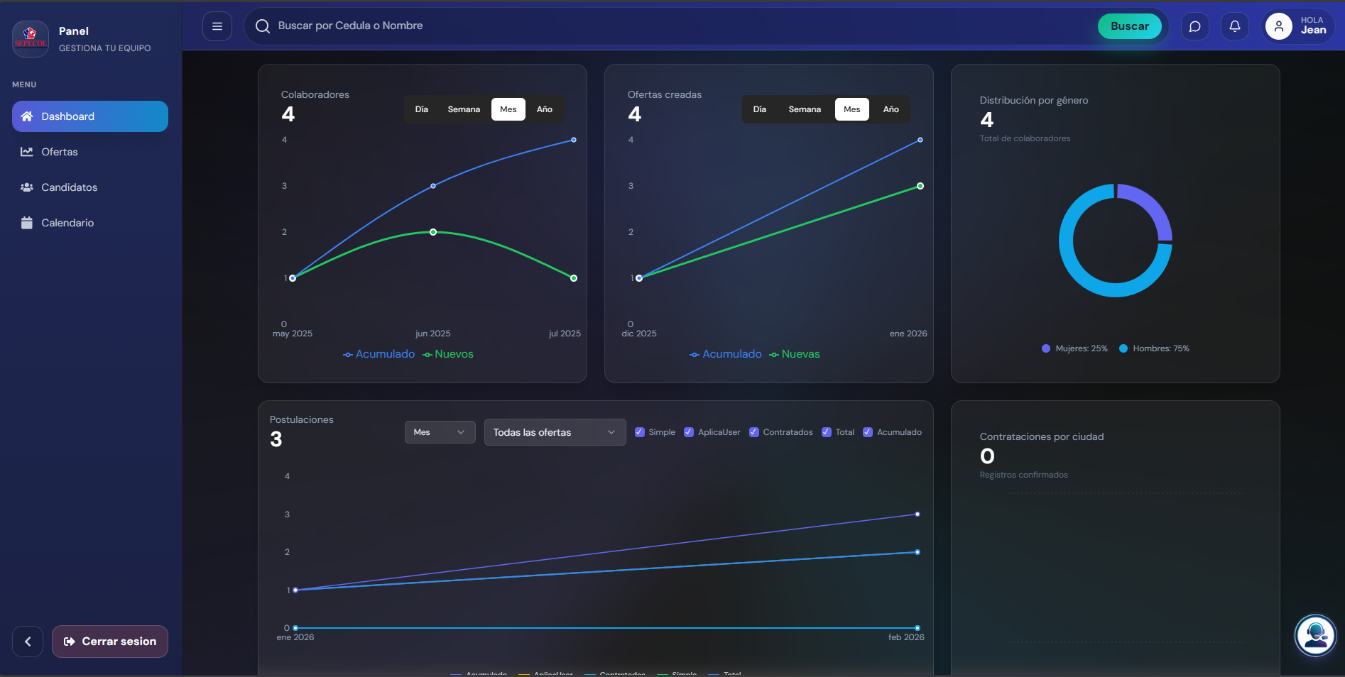Go to Ofertas in the sidebar menu

[x=60, y=152]
